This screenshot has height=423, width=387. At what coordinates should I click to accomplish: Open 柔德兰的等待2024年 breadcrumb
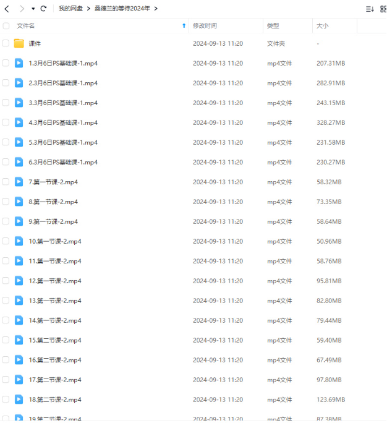(122, 9)
